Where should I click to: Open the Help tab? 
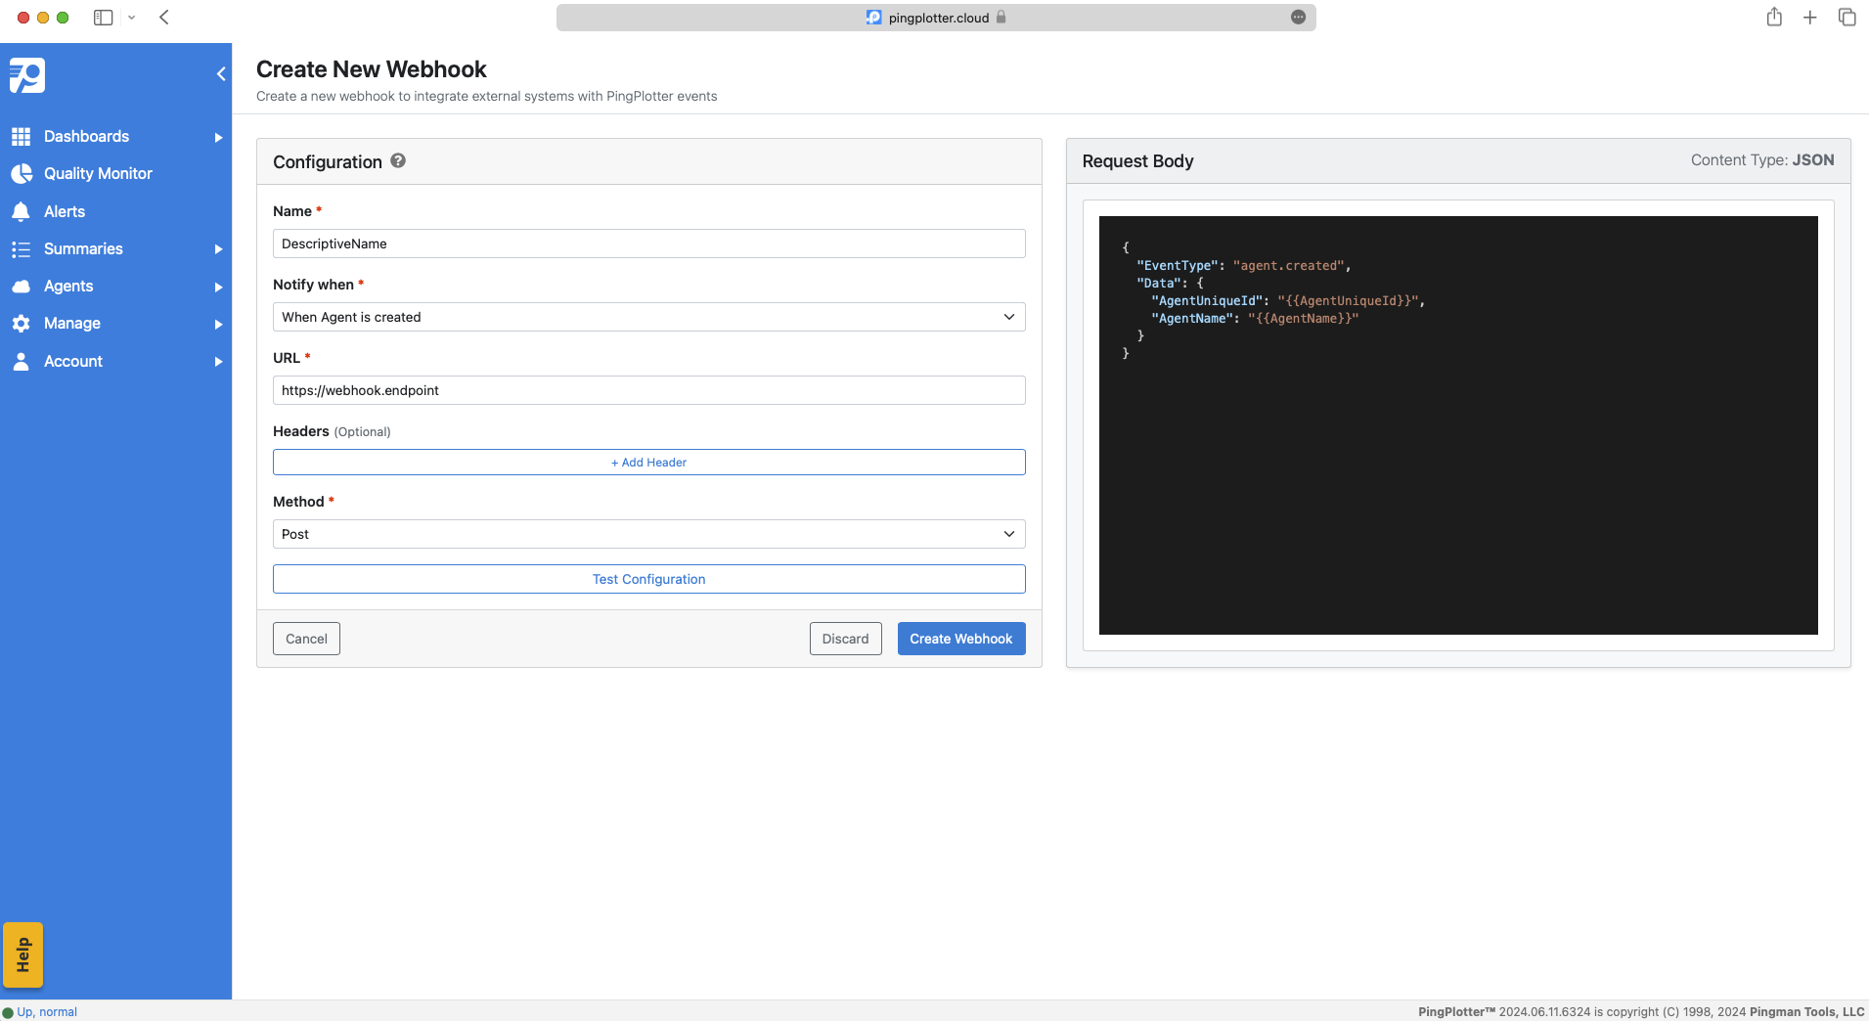pos(22,954)
